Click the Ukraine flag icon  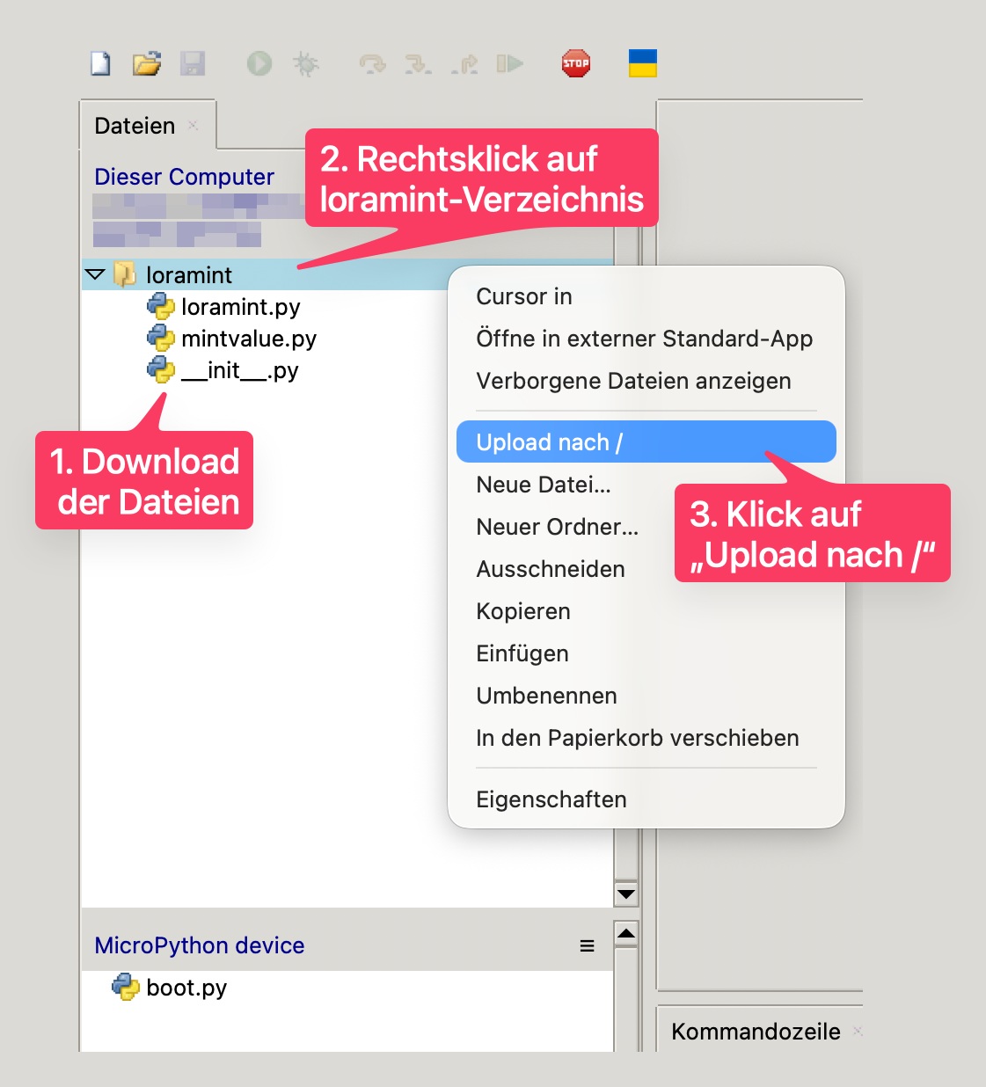click(x=643, y=63)
